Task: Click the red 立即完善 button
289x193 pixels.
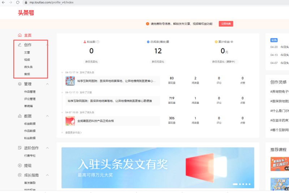Action: point(226,24)
